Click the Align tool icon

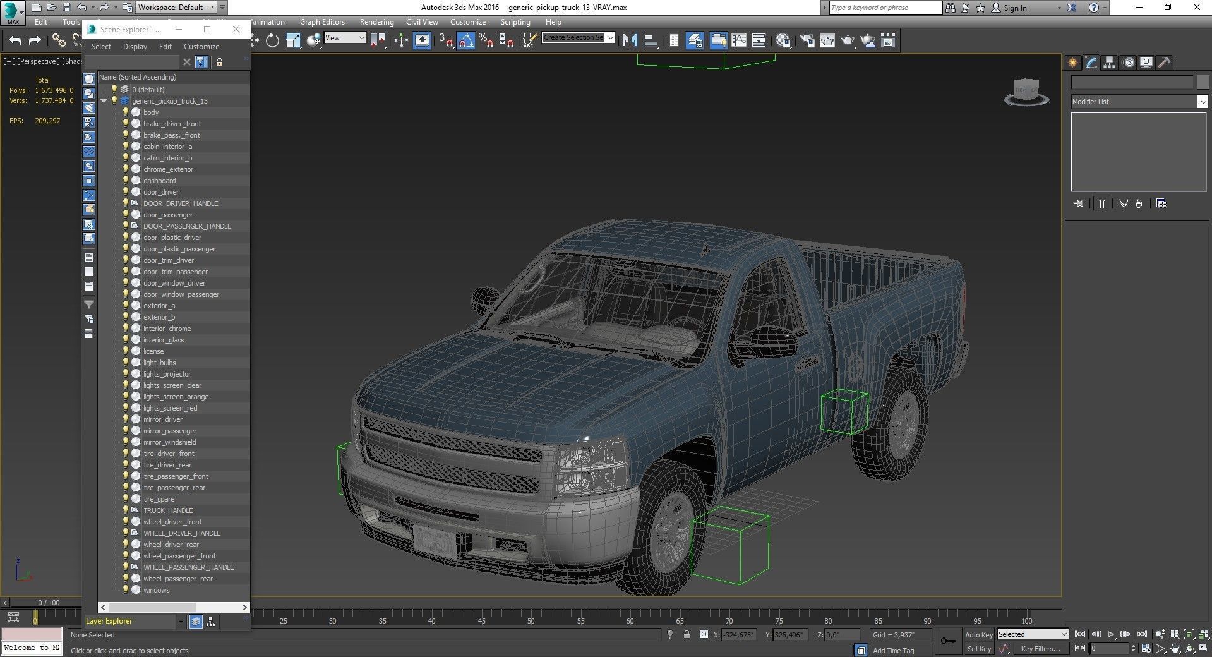point(650,41)
